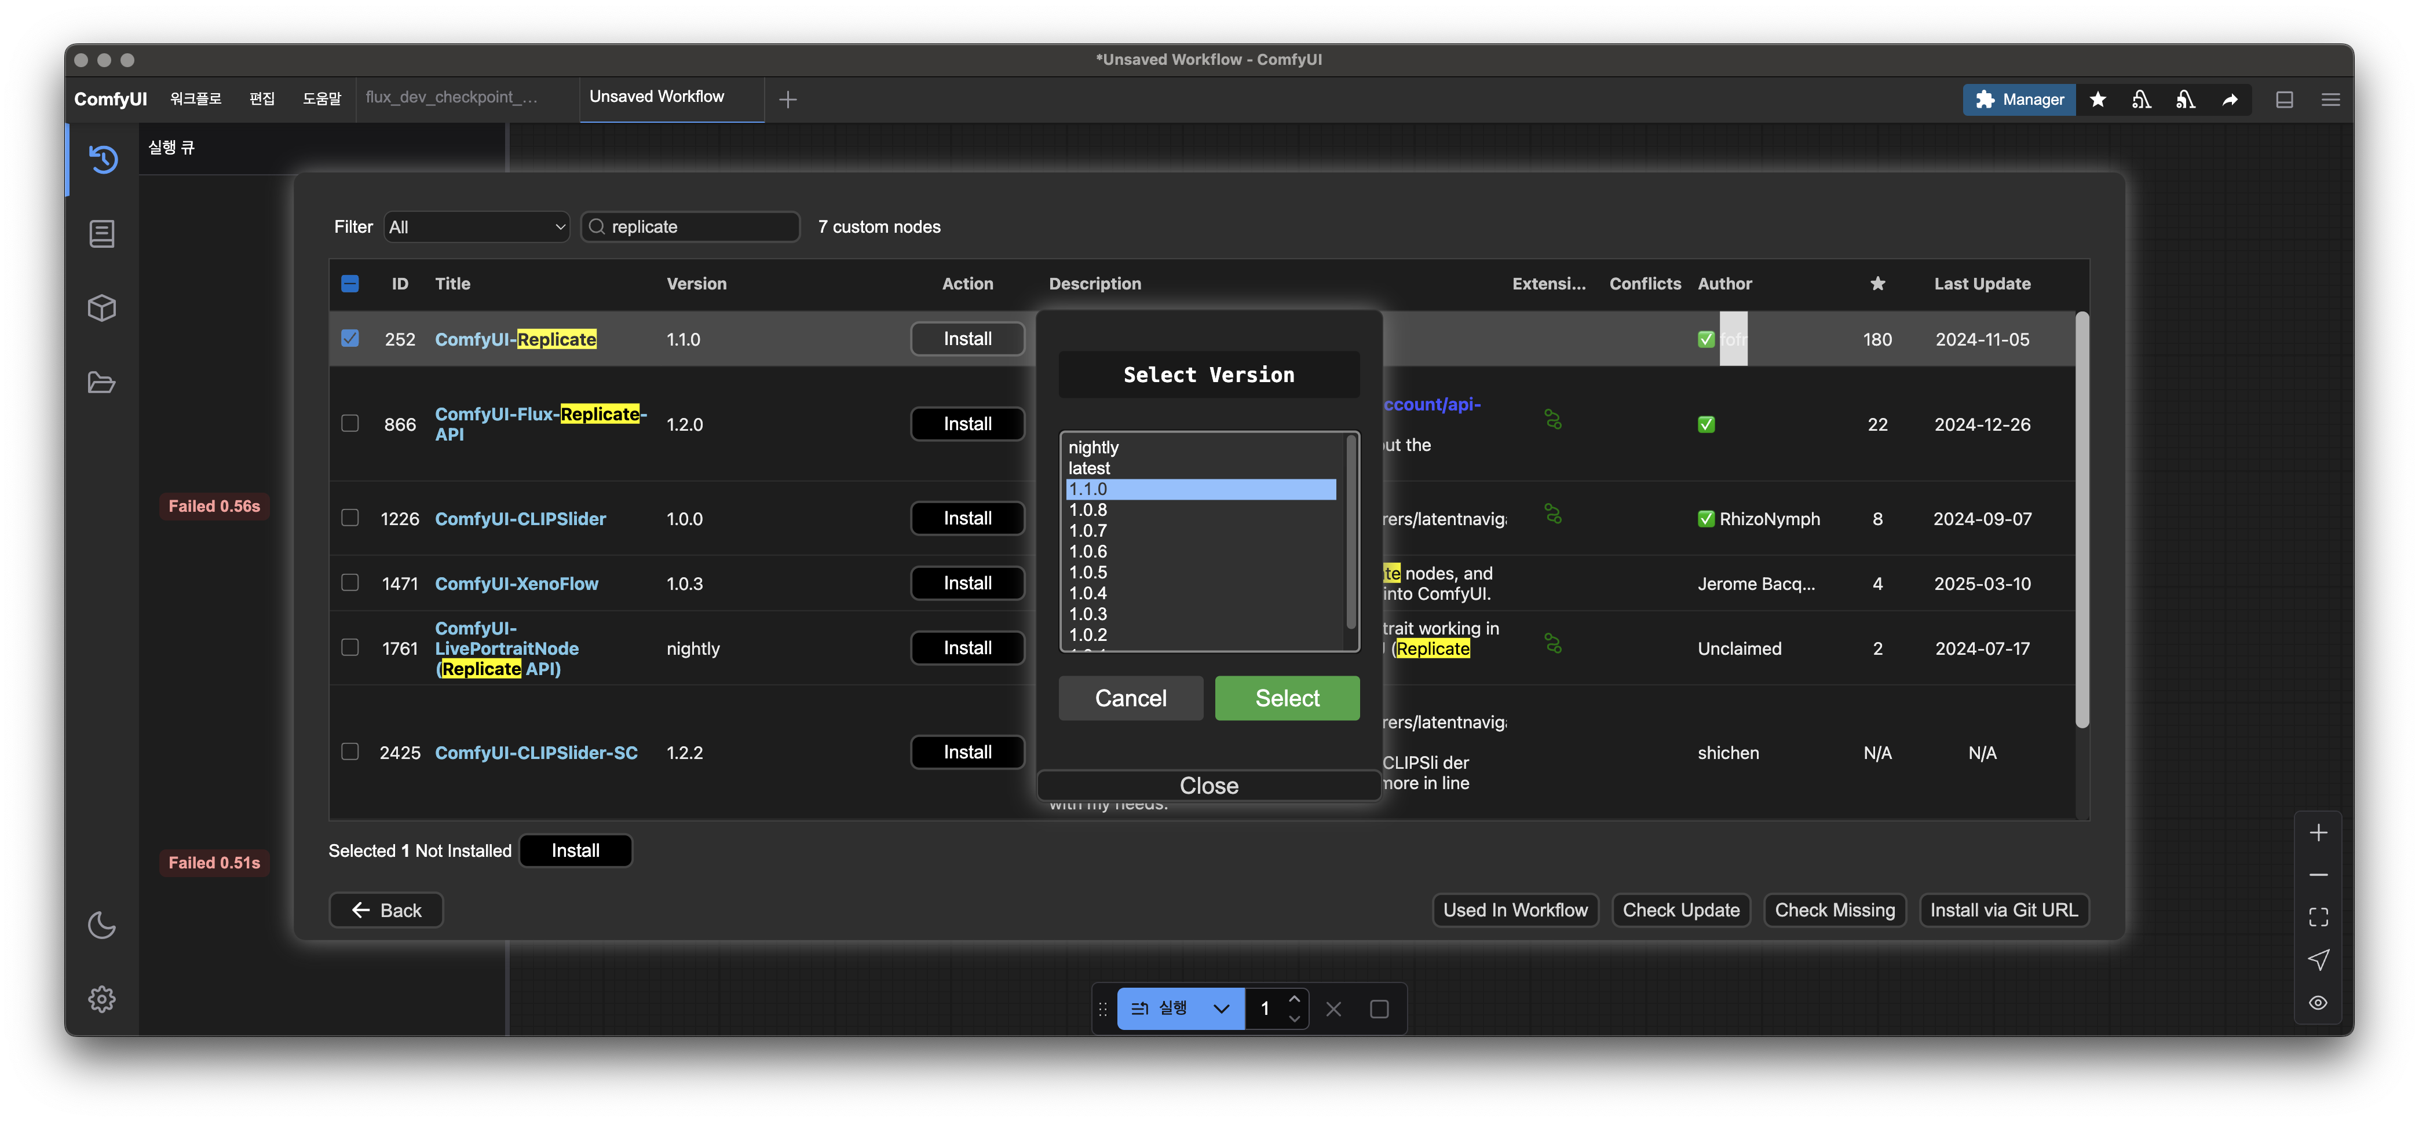
Task: Click Install via Git URL button
Action: coord(2003,910)
